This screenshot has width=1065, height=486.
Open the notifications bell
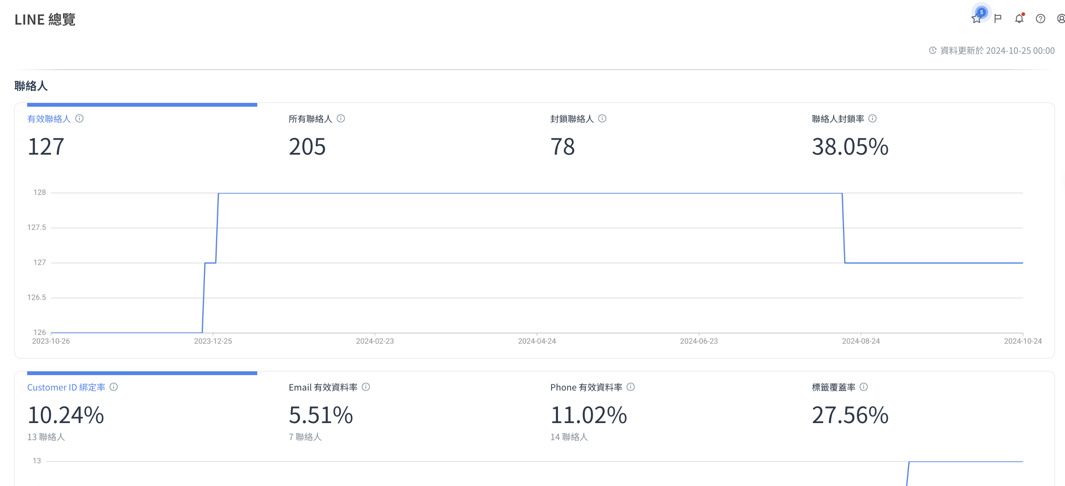(1019, 18)
